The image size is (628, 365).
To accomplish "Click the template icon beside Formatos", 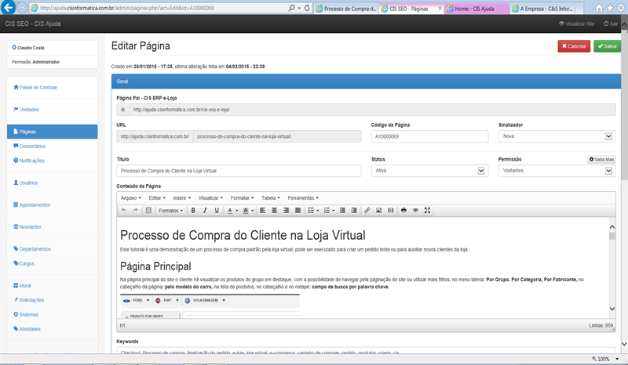I will pyautogui.click(x=148, y=210).
